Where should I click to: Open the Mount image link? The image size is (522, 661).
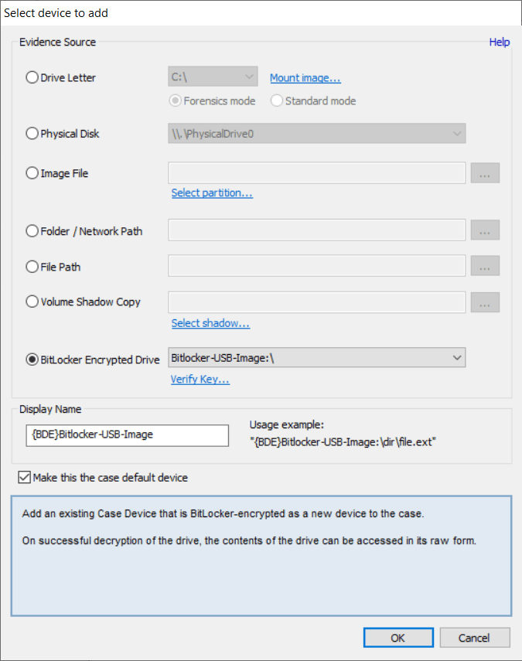[x=305, y=77]
